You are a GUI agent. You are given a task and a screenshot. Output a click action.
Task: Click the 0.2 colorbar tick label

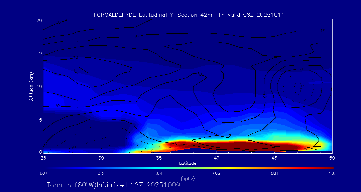101,173
